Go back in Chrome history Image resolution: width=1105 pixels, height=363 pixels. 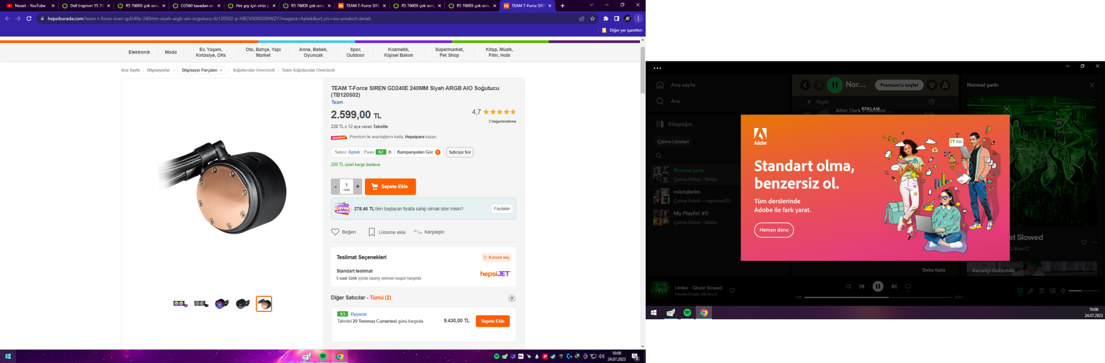point(7,18)
